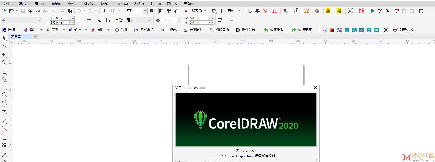Set page to portrait orientation

[82, 20]
